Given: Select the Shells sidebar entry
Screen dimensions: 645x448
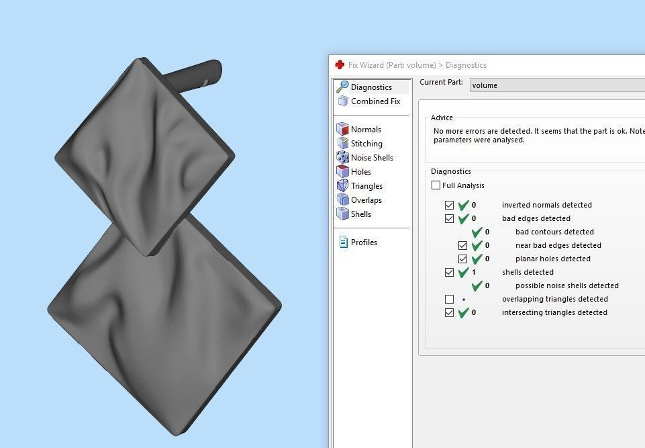Looking at the screenshot, I should click(360, 214).
